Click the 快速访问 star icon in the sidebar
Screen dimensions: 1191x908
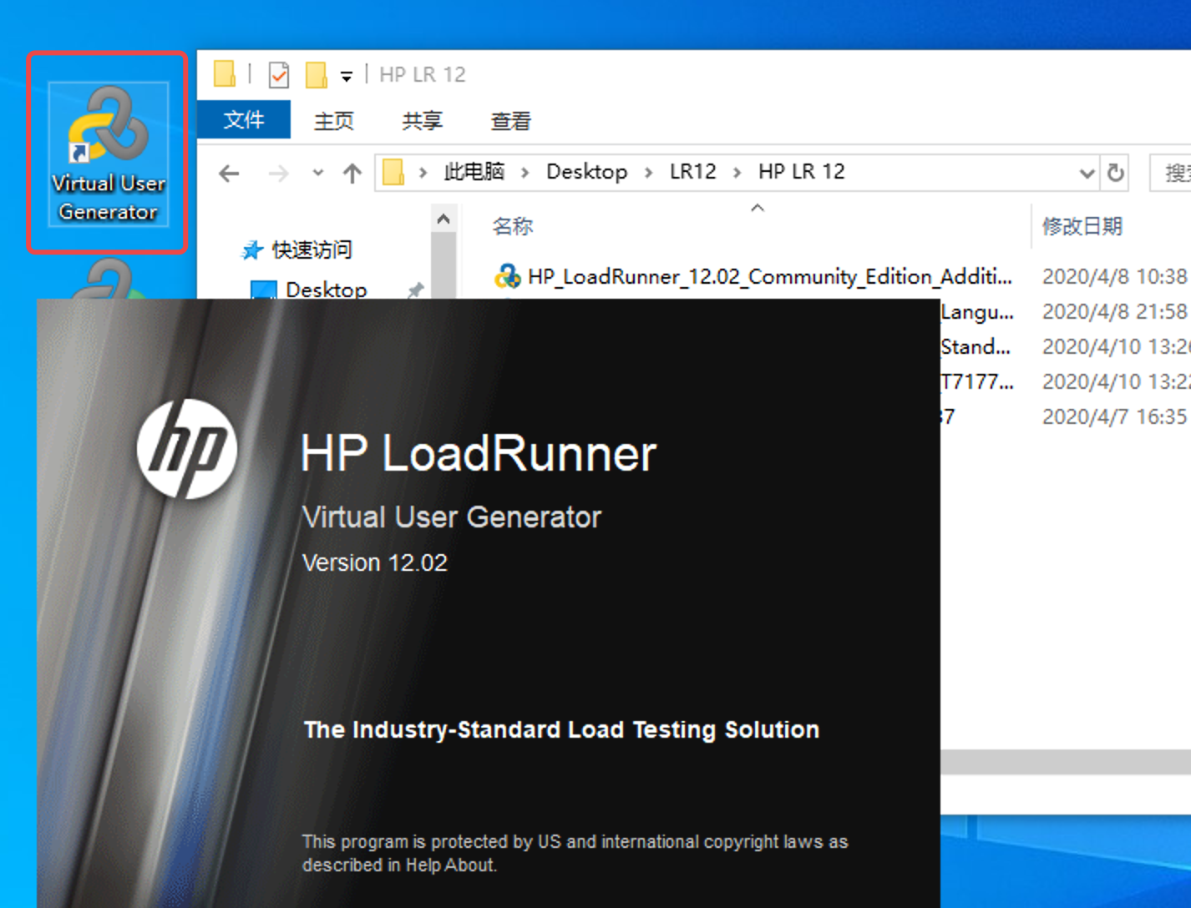tap(251, 249)
